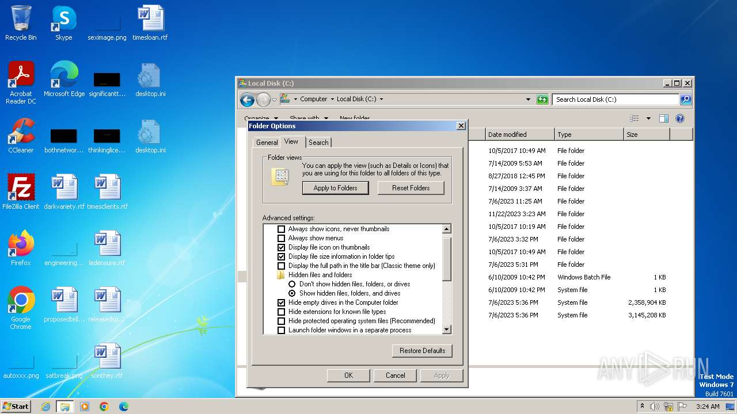This screenshot has height=414, width=737.
Task: Click the Apply to Folders button
Action: 335,188
